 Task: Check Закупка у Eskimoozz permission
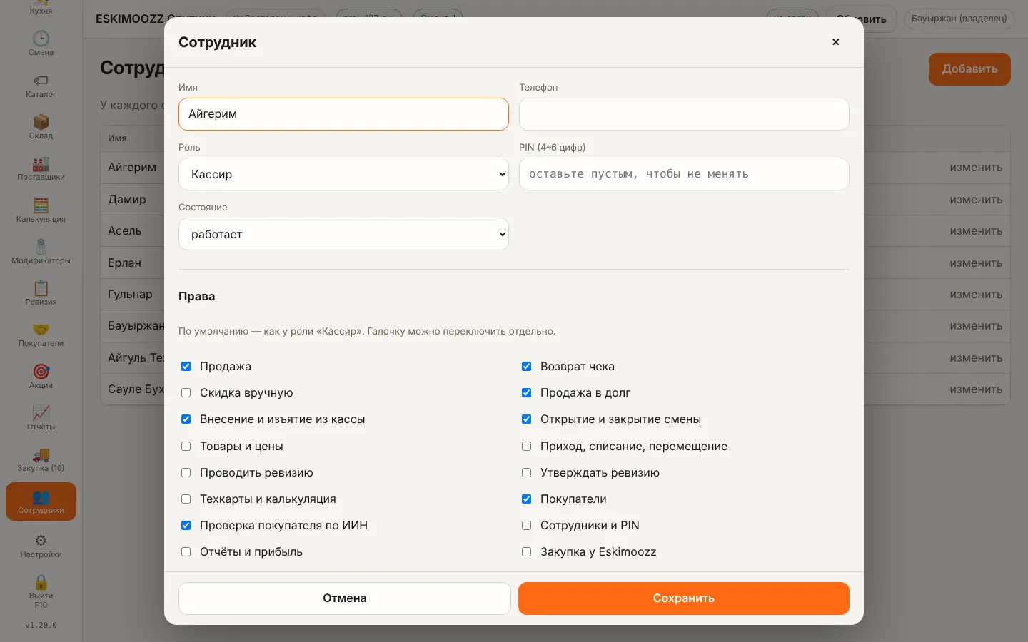pos(526,552)
